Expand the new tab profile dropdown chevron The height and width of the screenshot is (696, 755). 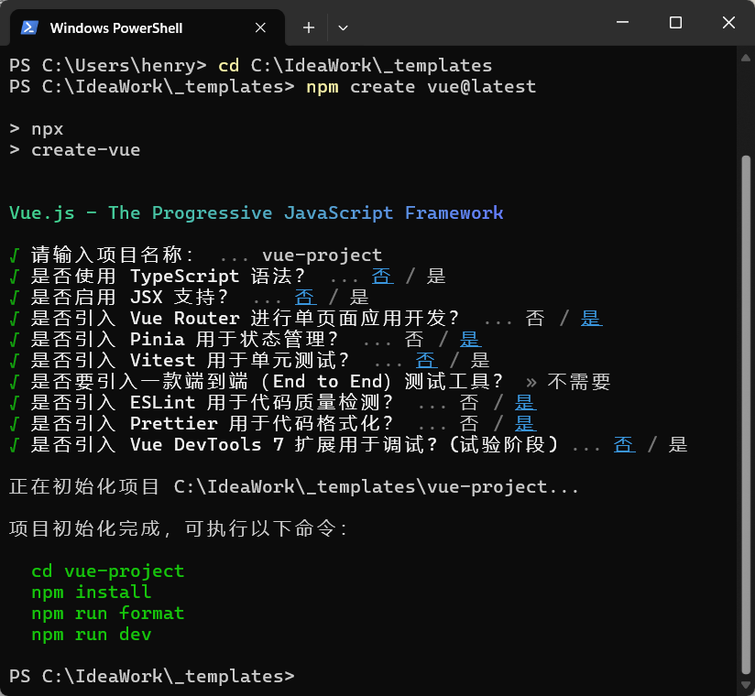[343, 27]
